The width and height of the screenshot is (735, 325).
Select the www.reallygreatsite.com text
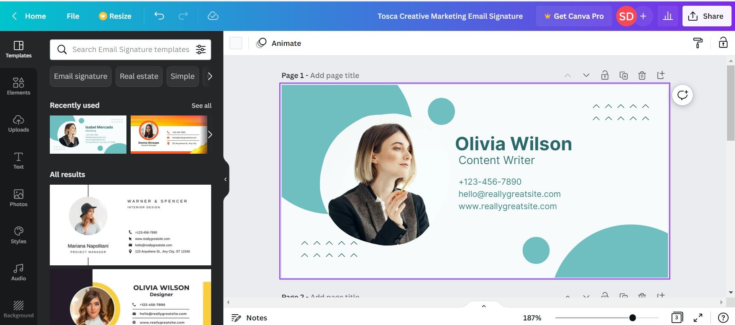(507, 206)
